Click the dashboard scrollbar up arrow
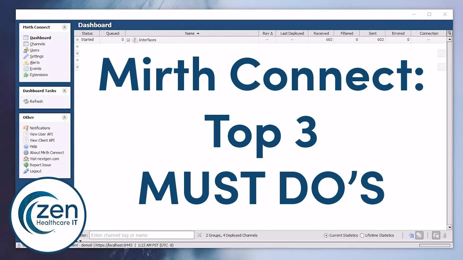The image size is (463, 260). pyautogui.click(x=450, y=39)
